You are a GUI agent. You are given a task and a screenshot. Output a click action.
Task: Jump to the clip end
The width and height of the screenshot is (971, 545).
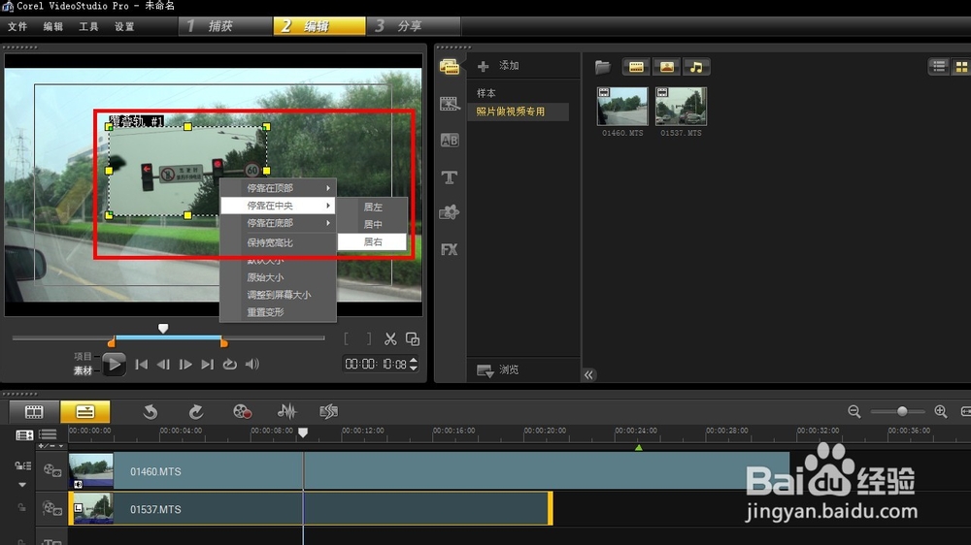pos(208,365)
